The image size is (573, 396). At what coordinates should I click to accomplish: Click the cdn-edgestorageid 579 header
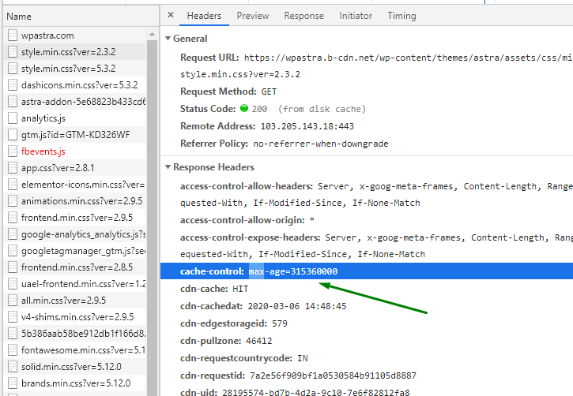pyautogui.click(x=234, y=323)
